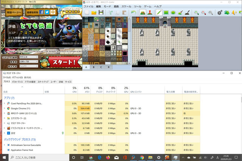Open the taskbar volume icon
Viewport: 242px width, 161px height.
click(x=205, y=158)
